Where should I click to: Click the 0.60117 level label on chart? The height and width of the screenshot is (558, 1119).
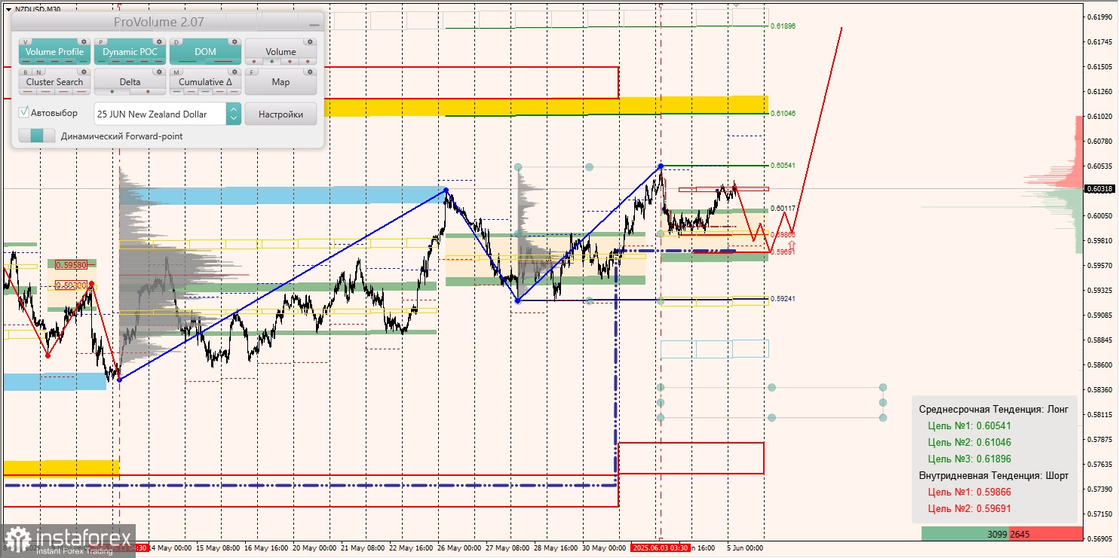(x=783, y=209)
